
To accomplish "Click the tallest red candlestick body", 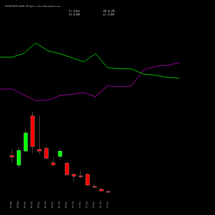I will (x=33, y=131).
